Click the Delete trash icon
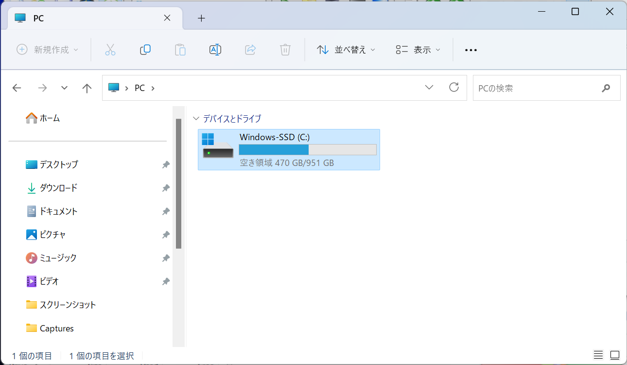627x365 pixels. (285, 50)
